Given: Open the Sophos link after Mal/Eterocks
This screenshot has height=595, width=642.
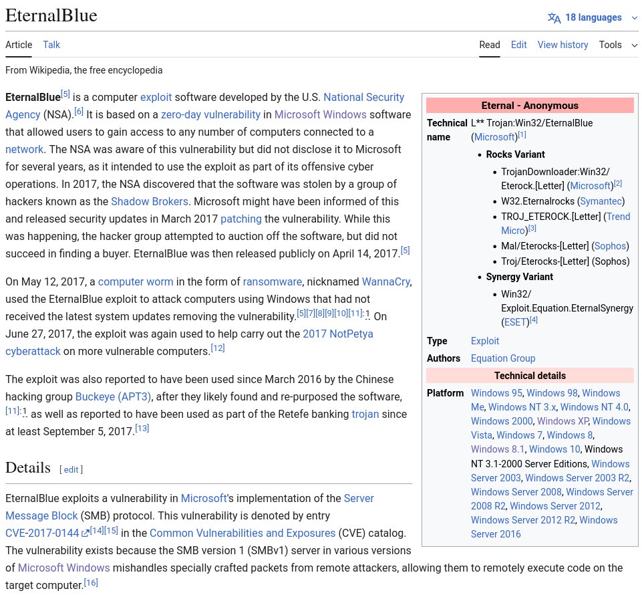Looking at the screenshot, I should pos(611,246).
